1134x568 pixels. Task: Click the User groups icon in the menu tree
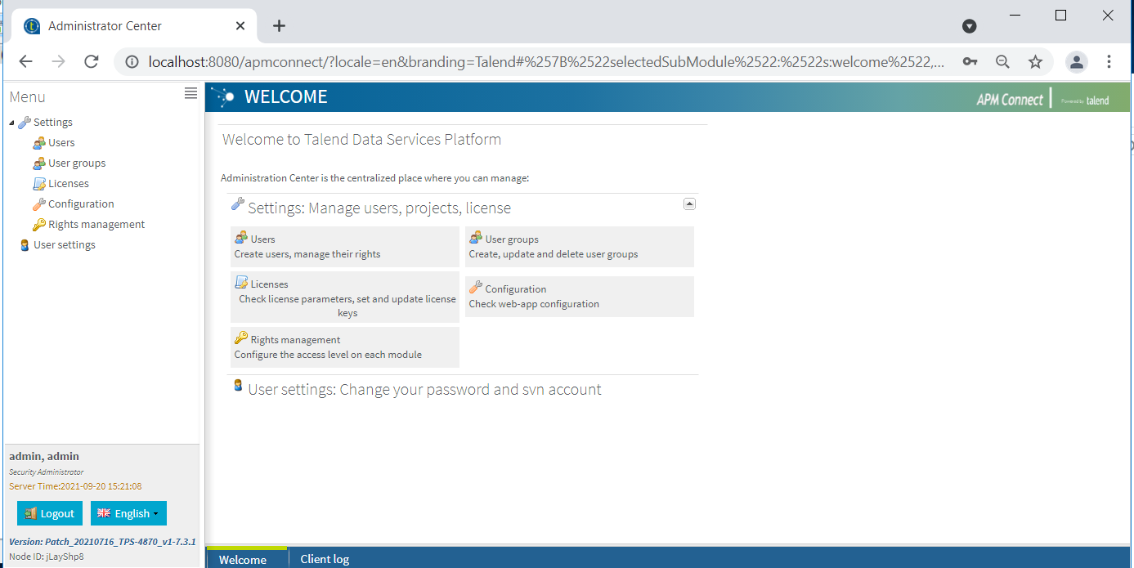39,163
